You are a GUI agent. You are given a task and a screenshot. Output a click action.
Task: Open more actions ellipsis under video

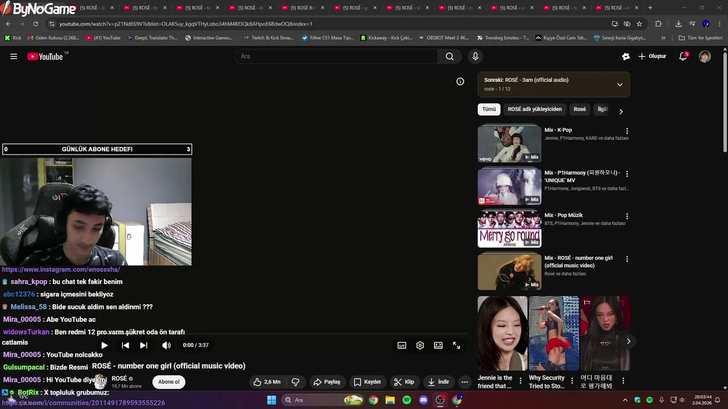pyautogui.click(x=465, y=382)
